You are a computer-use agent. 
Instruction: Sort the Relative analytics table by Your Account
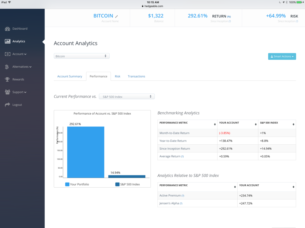click(x=293, y=187)
